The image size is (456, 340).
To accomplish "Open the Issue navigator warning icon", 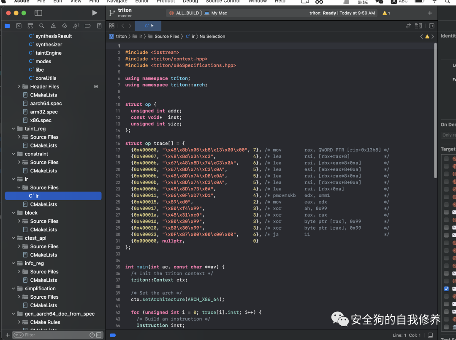I will tap(53, 26).
